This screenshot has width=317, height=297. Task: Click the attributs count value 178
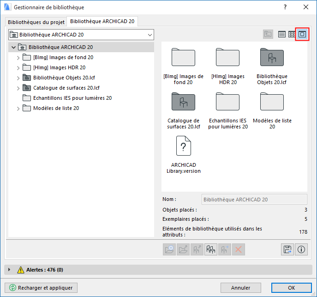coord(303,232)
